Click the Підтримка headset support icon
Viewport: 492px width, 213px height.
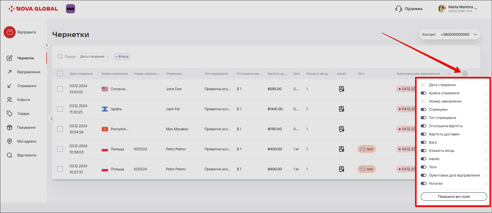pyautogui.click(x=399, y=9)
